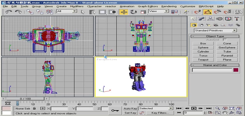Toggle the Spinner Snap button
245x116 pixels.
[227, 12]
